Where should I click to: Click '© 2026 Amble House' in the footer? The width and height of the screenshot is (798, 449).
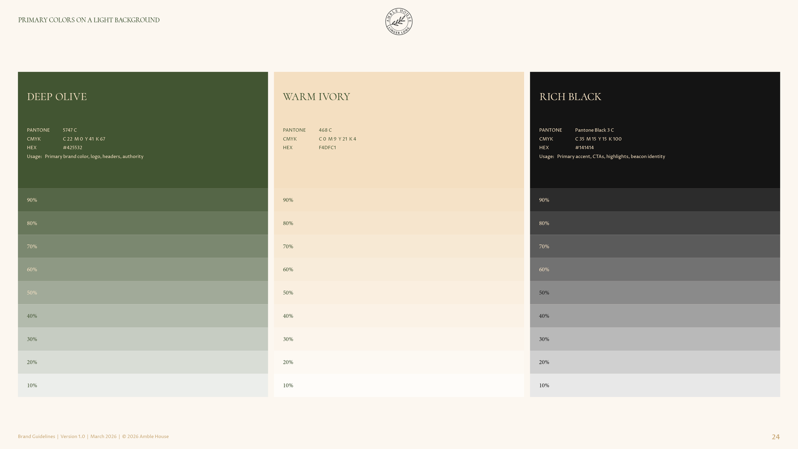click(145, 437)
